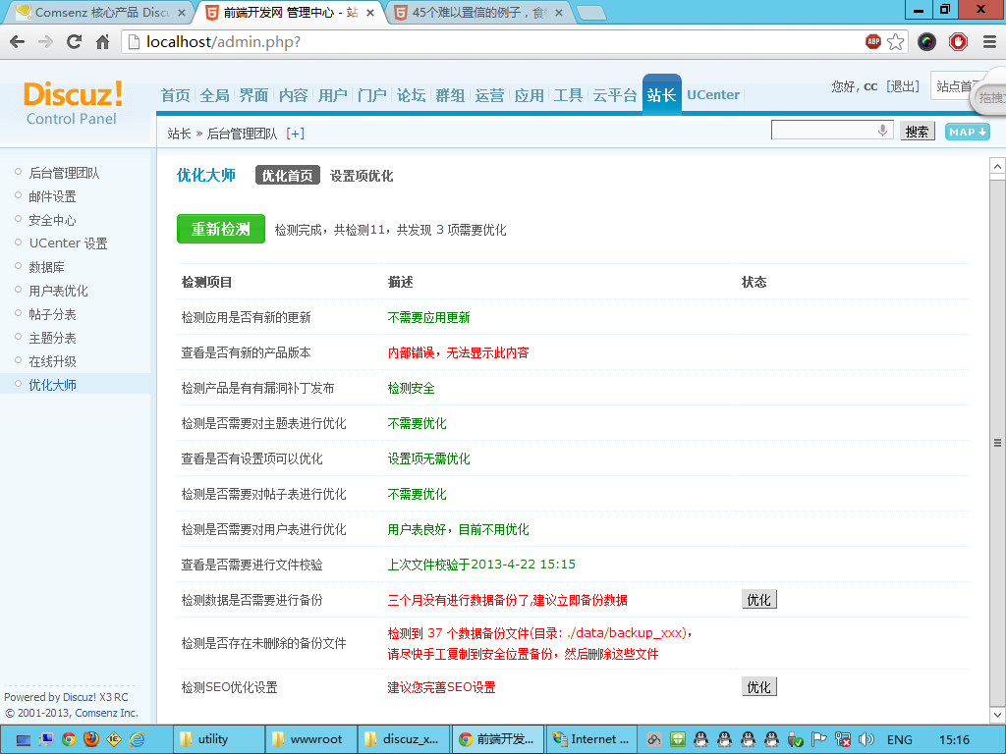Switch to the Internet taskbar window
This screenshot has height=754, width=1006.
[x=590, y=739]
